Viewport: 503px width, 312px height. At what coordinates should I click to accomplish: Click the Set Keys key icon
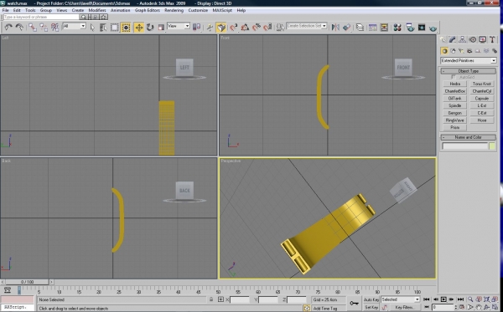coord(354,303)
